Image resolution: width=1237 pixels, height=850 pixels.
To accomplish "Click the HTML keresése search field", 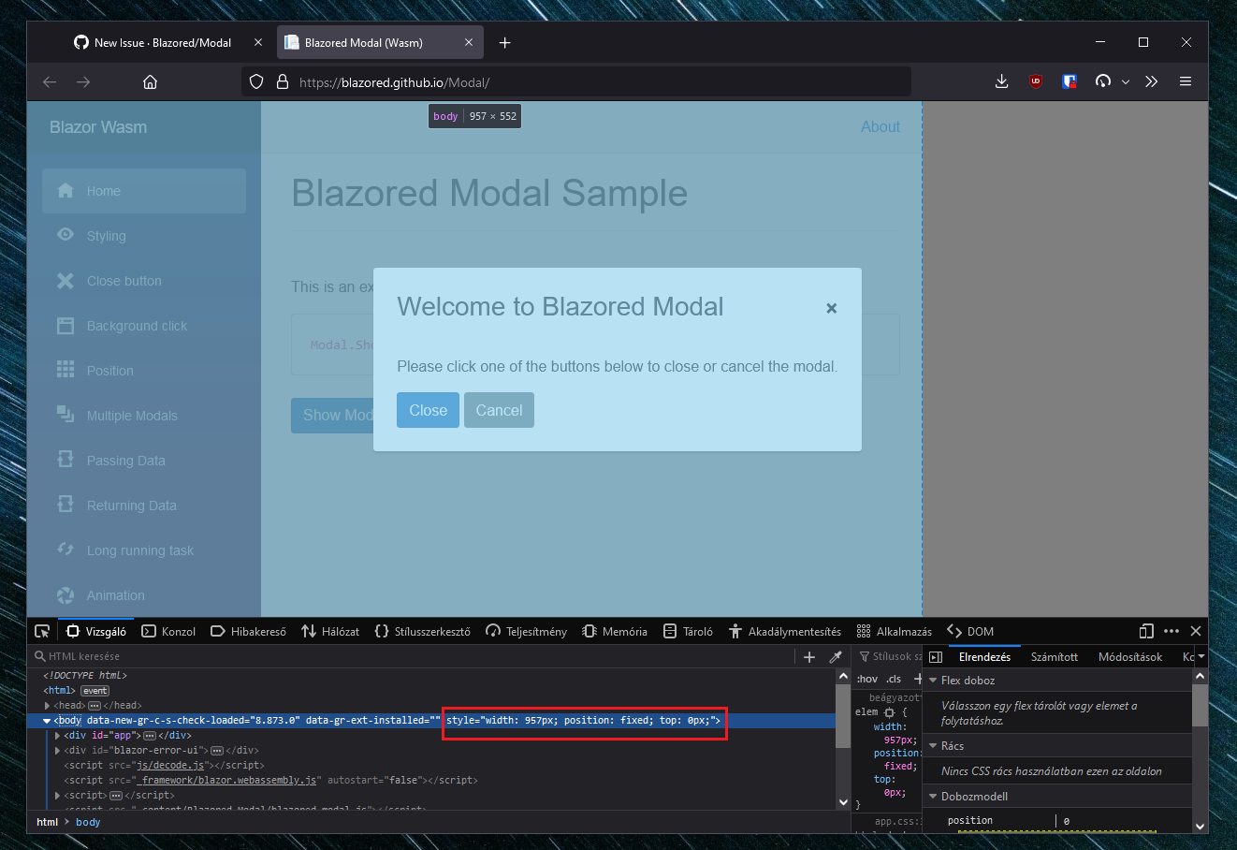I will [x=412, y=657].
